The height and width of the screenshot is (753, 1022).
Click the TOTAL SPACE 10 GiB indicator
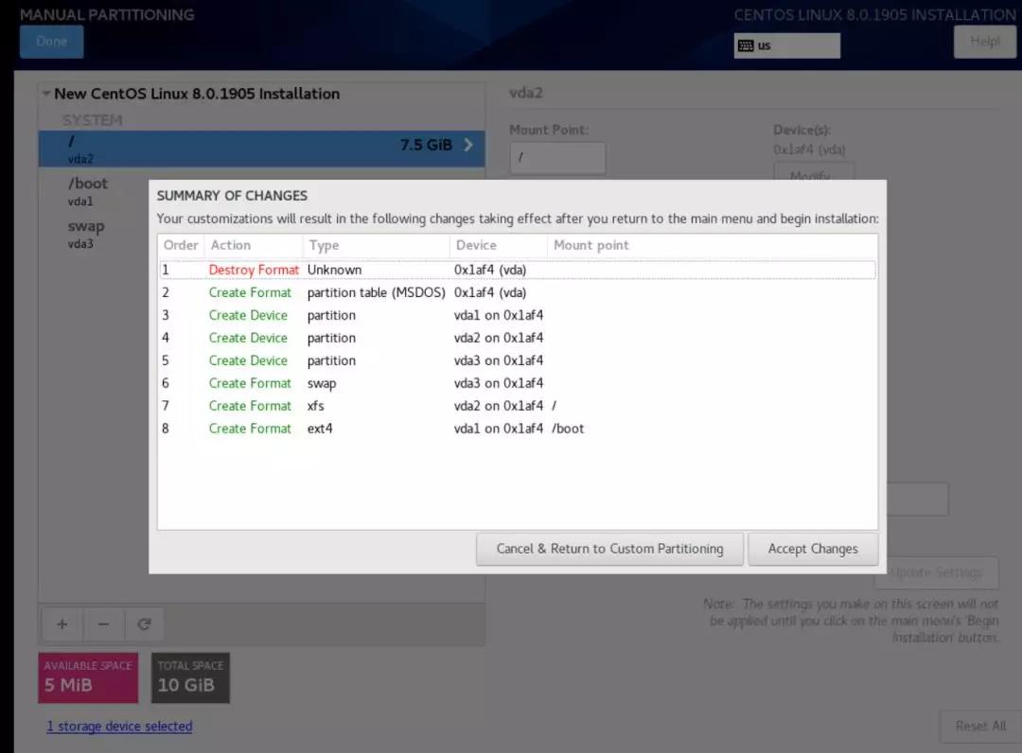190,677
